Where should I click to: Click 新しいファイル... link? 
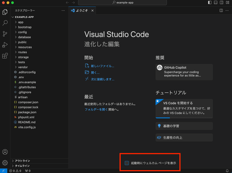pyautogui.click(x=103, y=66)
